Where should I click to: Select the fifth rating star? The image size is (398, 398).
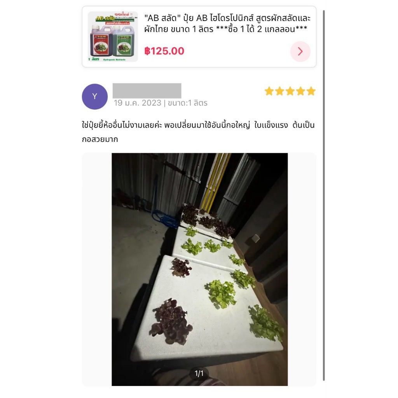coord(311,91)
